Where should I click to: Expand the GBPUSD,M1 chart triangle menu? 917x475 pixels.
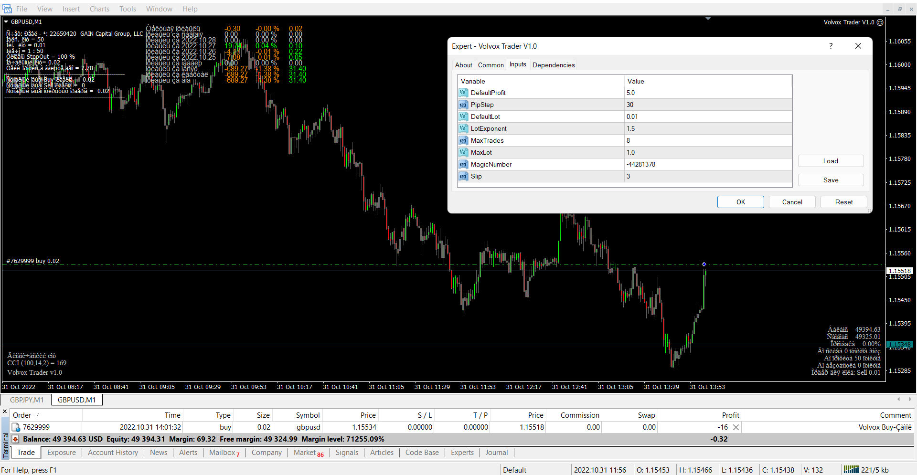[x=6, y=22]
